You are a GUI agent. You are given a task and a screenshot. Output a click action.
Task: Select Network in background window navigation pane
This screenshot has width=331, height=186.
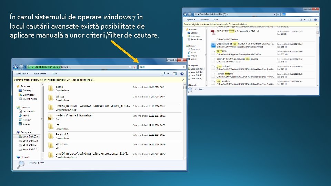coord(193,85)
